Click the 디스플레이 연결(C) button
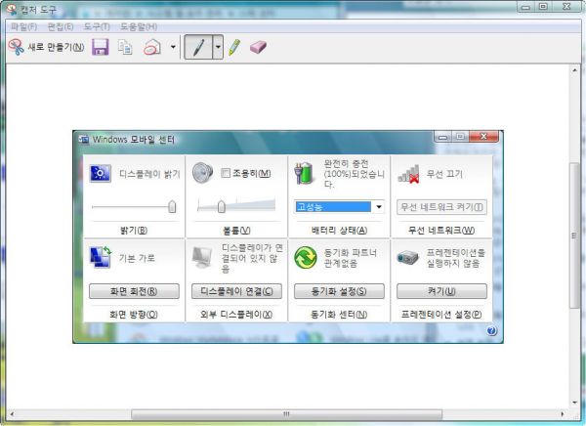The width and height of the screenshot is (586, 426). tap(236, 291)
